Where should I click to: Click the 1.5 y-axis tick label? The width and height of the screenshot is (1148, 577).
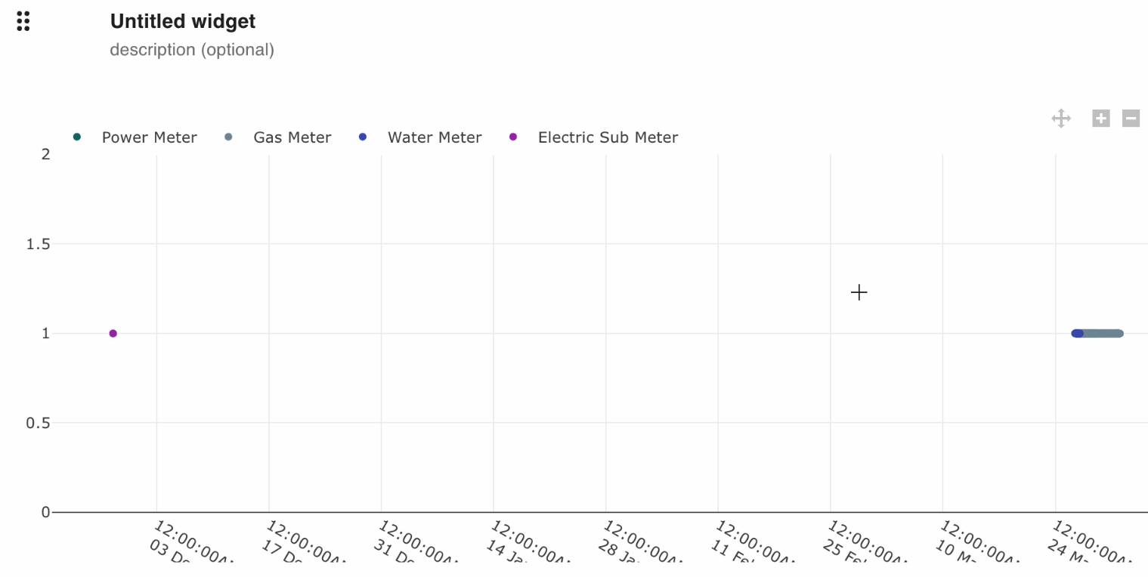coord(38,244)
